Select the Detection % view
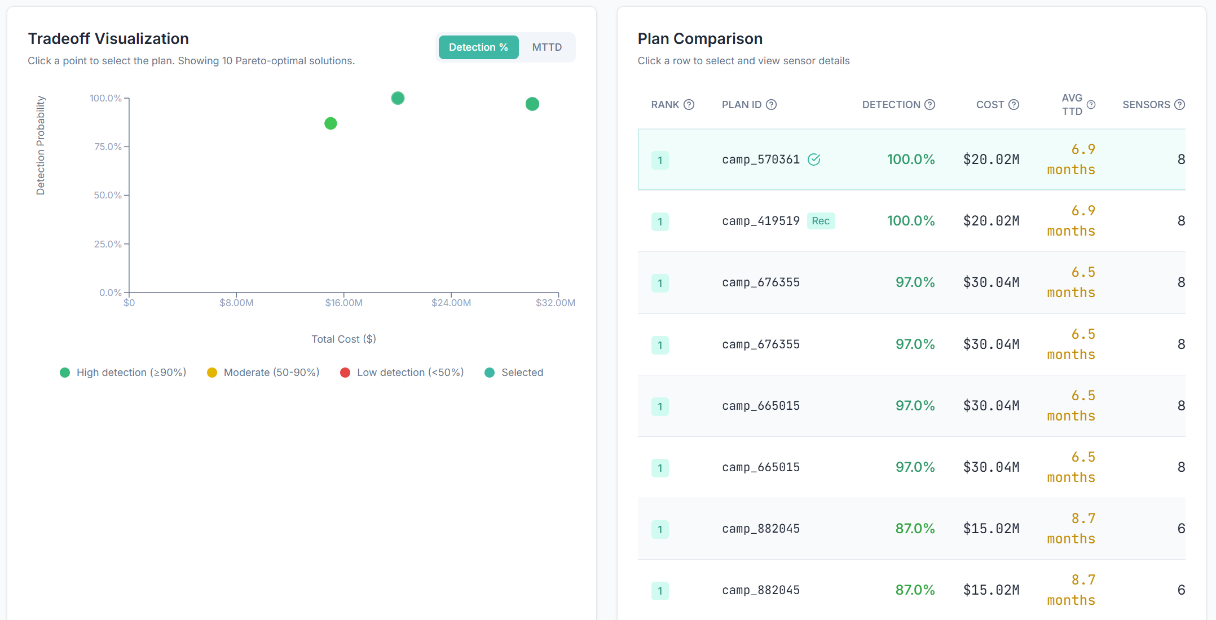 tap(478, 47)
